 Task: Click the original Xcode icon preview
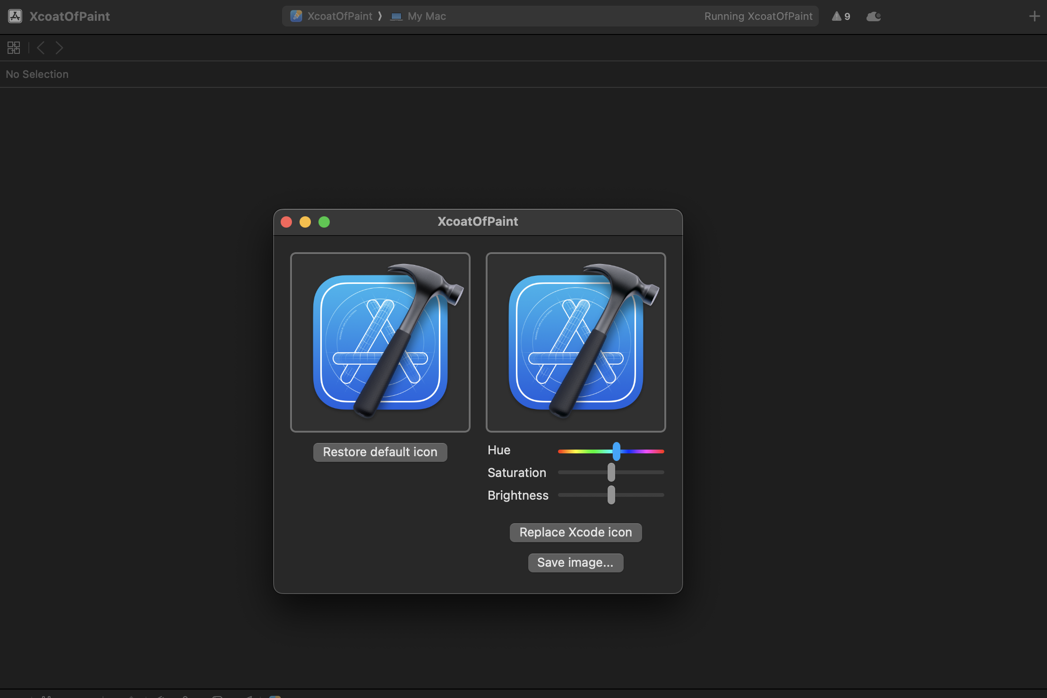tap(380, 342)
